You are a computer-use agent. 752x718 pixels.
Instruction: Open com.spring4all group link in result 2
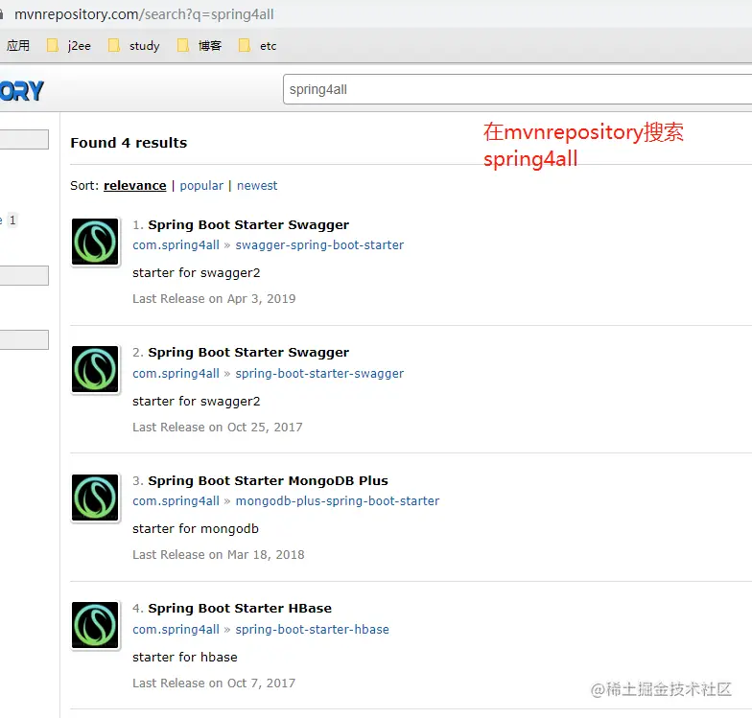coord(176,374)
